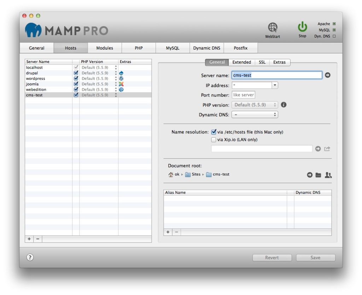Image resolution: width=362 pixels, height=295 pixels.
Task: Click the Apache status indicator
Action: (x=334, y=24)
